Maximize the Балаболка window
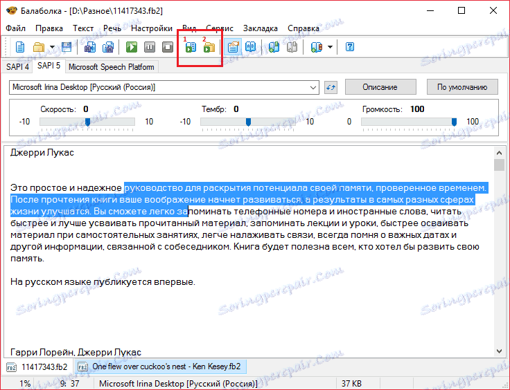The height and width of the screenshot is (390, 510). point(461,10)
